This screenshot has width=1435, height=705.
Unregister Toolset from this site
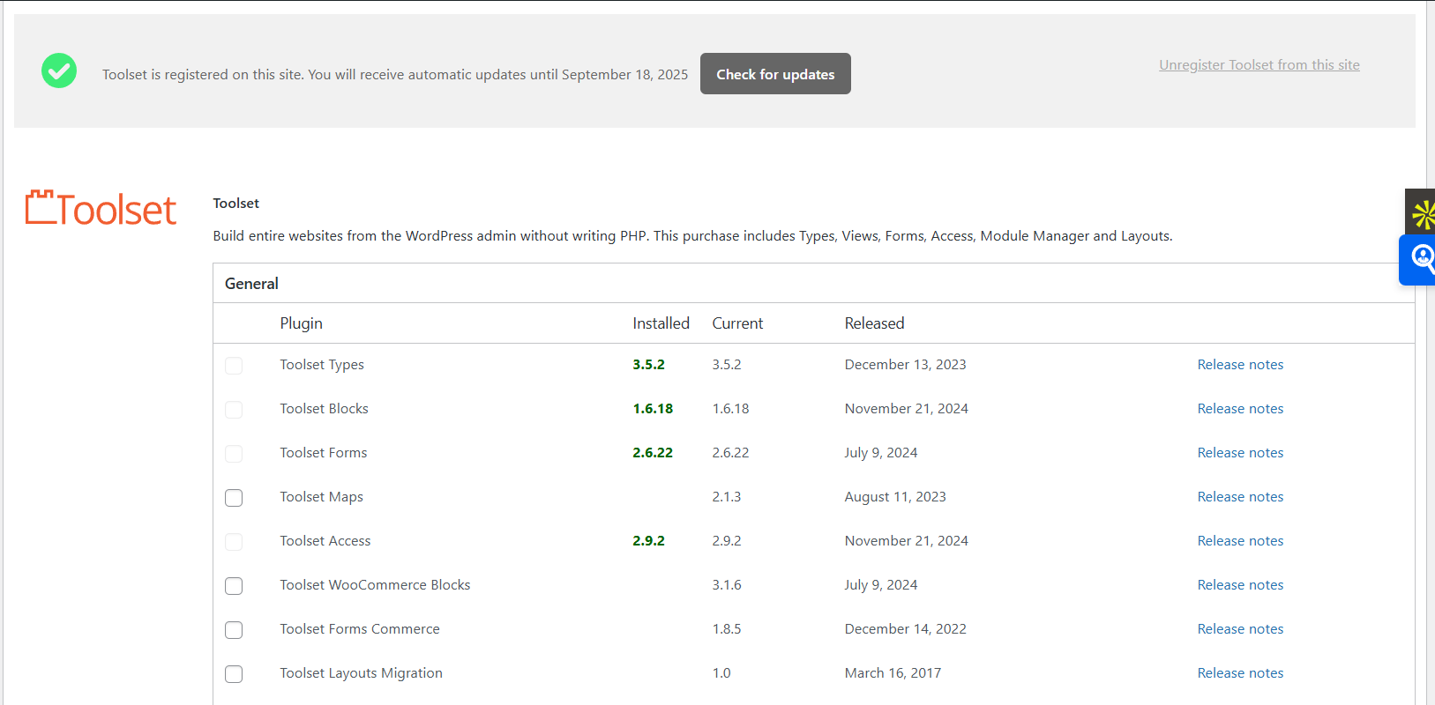(x=1259, y=65)
